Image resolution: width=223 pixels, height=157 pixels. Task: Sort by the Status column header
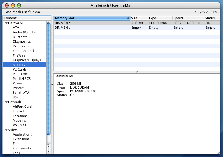click(212, 18)
